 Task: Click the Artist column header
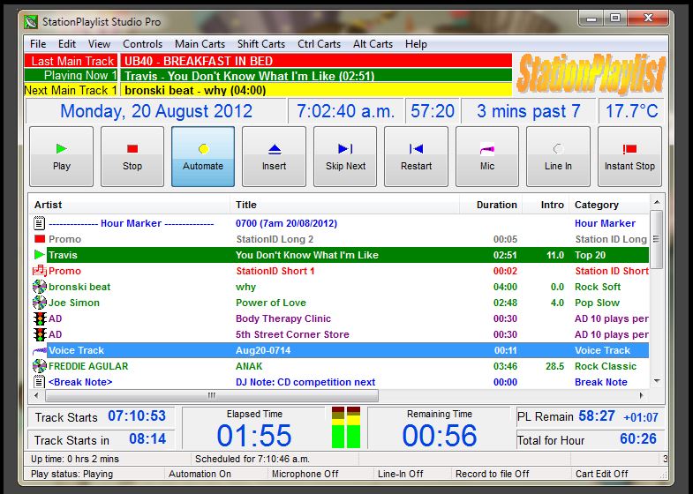[x=49, y=205]
